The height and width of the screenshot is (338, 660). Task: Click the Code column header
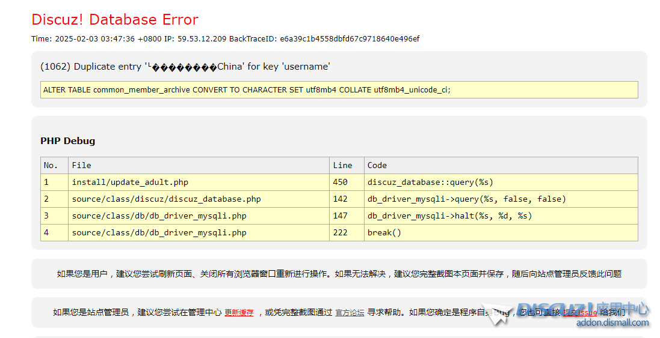pos(501,166)
